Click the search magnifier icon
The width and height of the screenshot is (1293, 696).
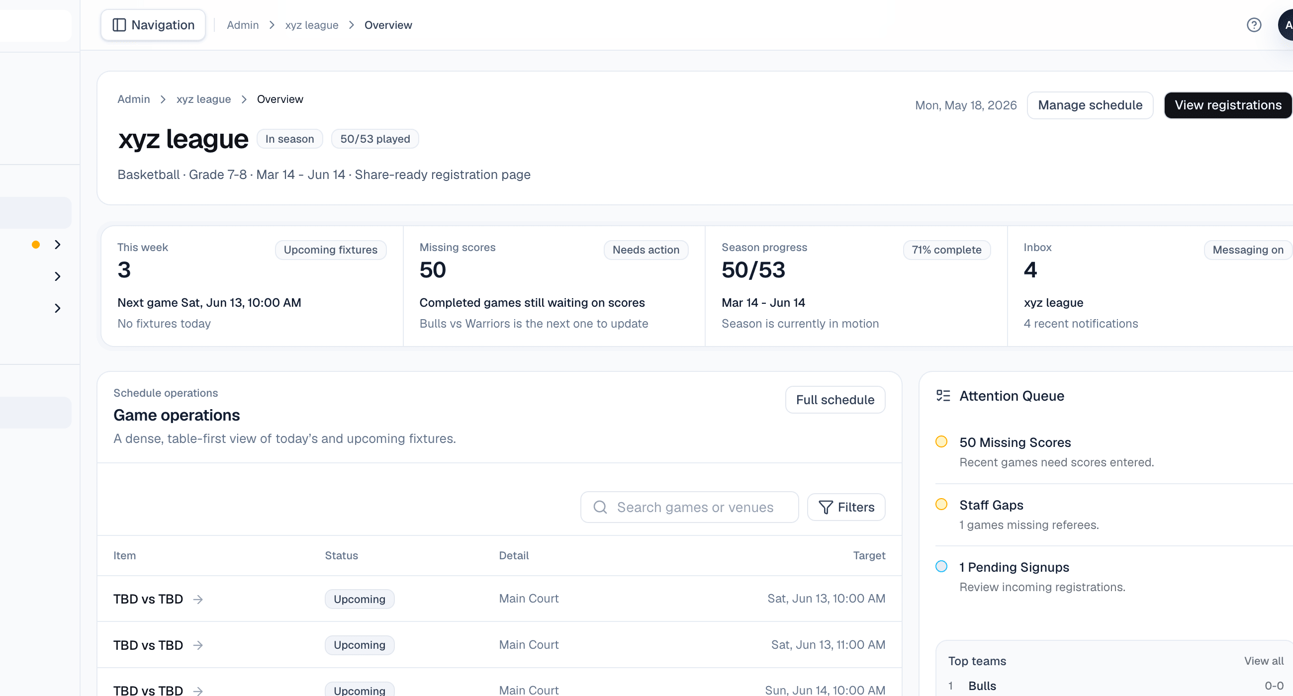click(x=600, y=507)
